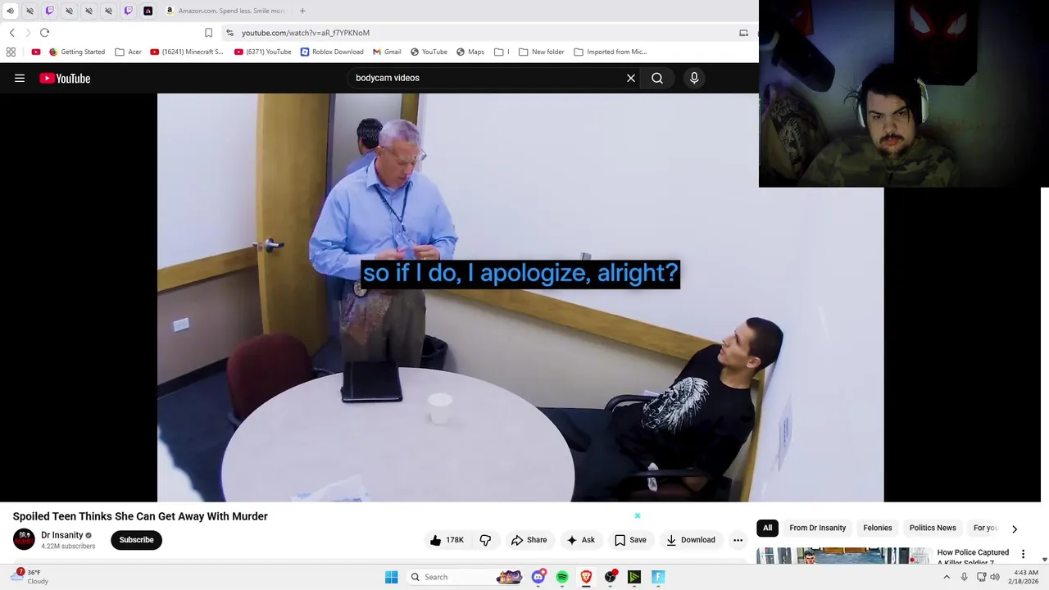Clear the search box with the X icon
The width and height of the screenshot is (1049, 590).
point(631,78)
